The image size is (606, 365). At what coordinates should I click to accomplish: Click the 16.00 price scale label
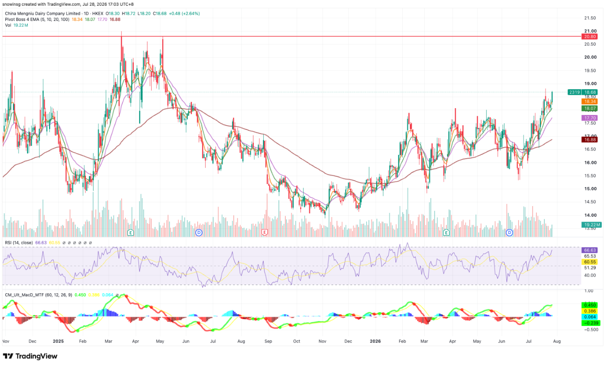(590, 163)
